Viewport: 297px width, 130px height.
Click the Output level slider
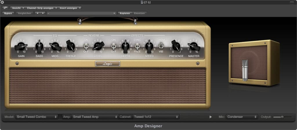pyautogui.click(x=282, y=117)
